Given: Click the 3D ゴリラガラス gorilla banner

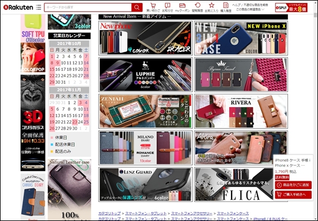Looking at the screenshot, I should pos(33,123).
